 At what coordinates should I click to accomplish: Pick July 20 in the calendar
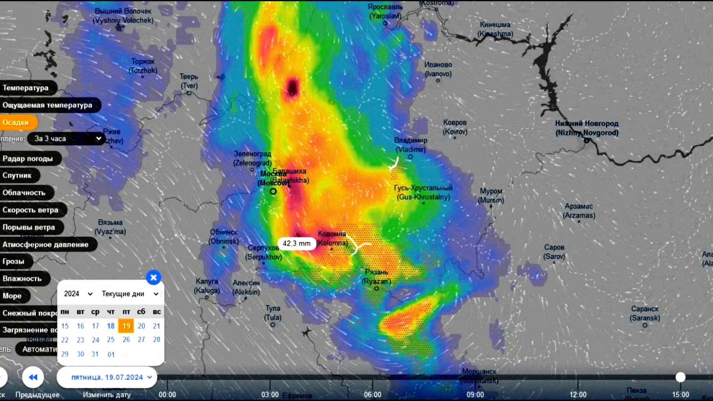pos(141,326)
